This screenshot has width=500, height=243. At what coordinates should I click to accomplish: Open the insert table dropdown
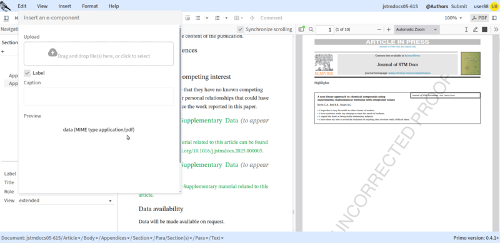pos(239,18)
